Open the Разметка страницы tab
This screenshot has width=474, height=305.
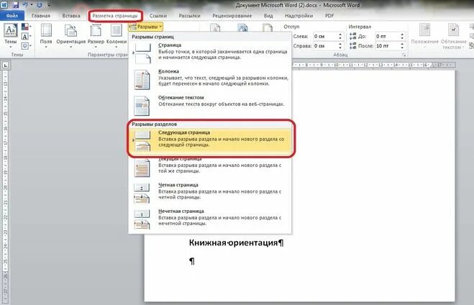click(x=115, y=16)
